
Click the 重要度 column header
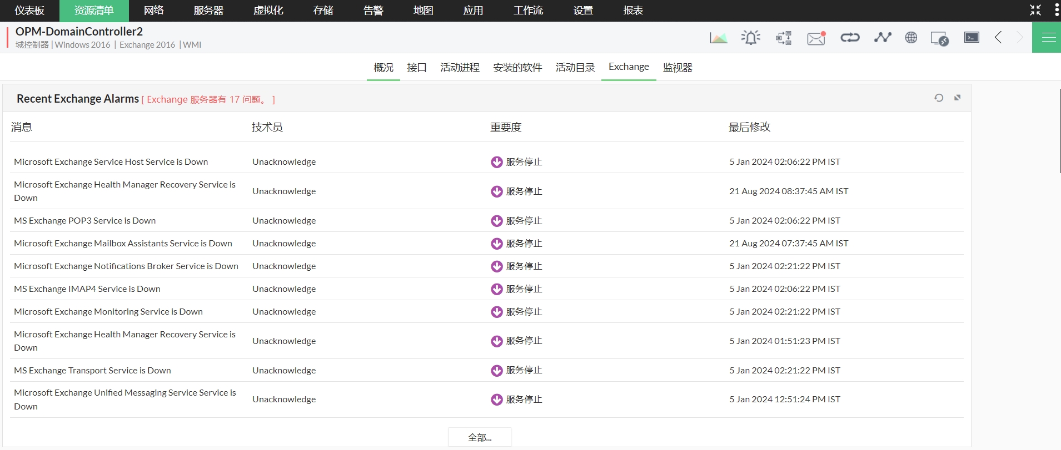pos(506,127)
